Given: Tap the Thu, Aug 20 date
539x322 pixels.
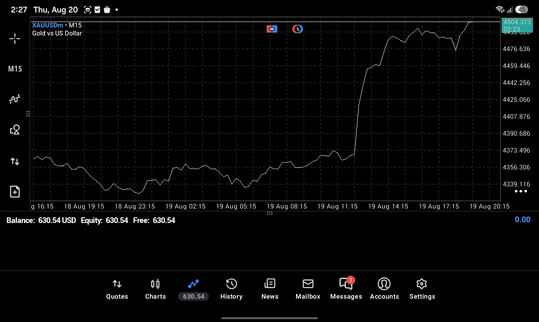Looking at the screenshot, I should pos(56,10).
